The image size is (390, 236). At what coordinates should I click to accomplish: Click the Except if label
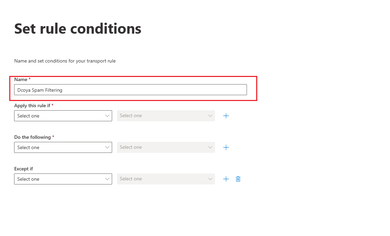click(24, 169)
